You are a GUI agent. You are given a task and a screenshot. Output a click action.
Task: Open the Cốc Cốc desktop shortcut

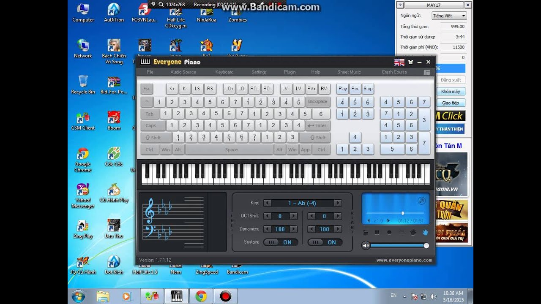pyautogui.click(x=114, y=156)
